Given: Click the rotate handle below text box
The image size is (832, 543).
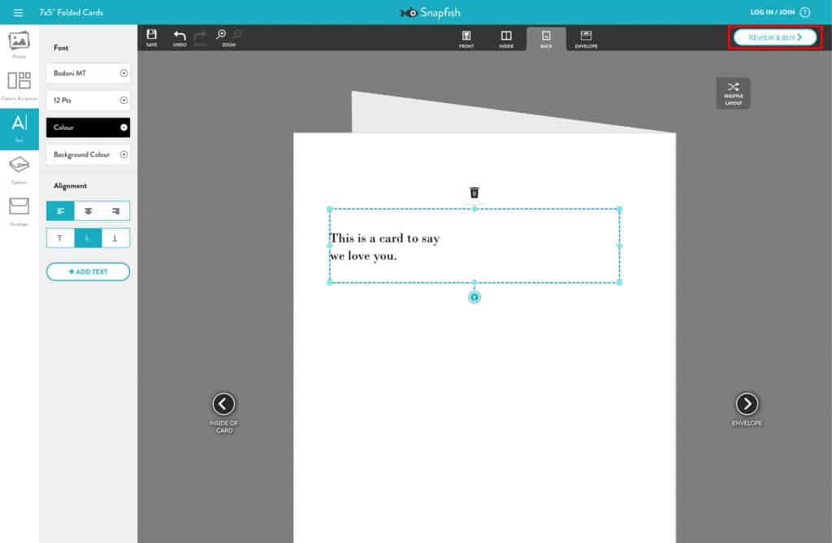Looking at the screenshot, I should point(474,297).
